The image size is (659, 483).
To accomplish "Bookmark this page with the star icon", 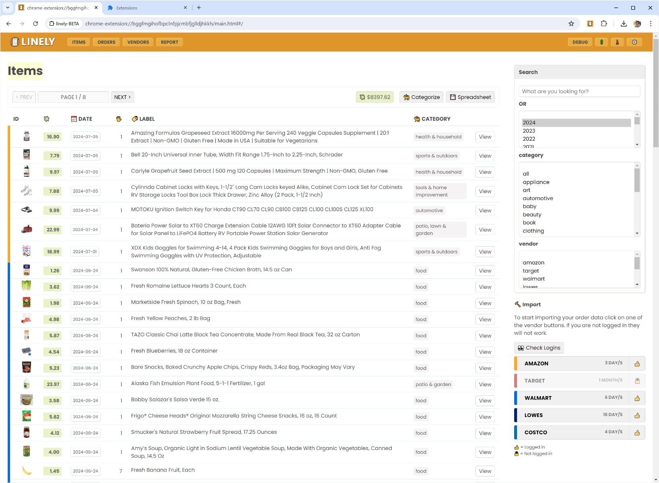I will click(571, 24).
